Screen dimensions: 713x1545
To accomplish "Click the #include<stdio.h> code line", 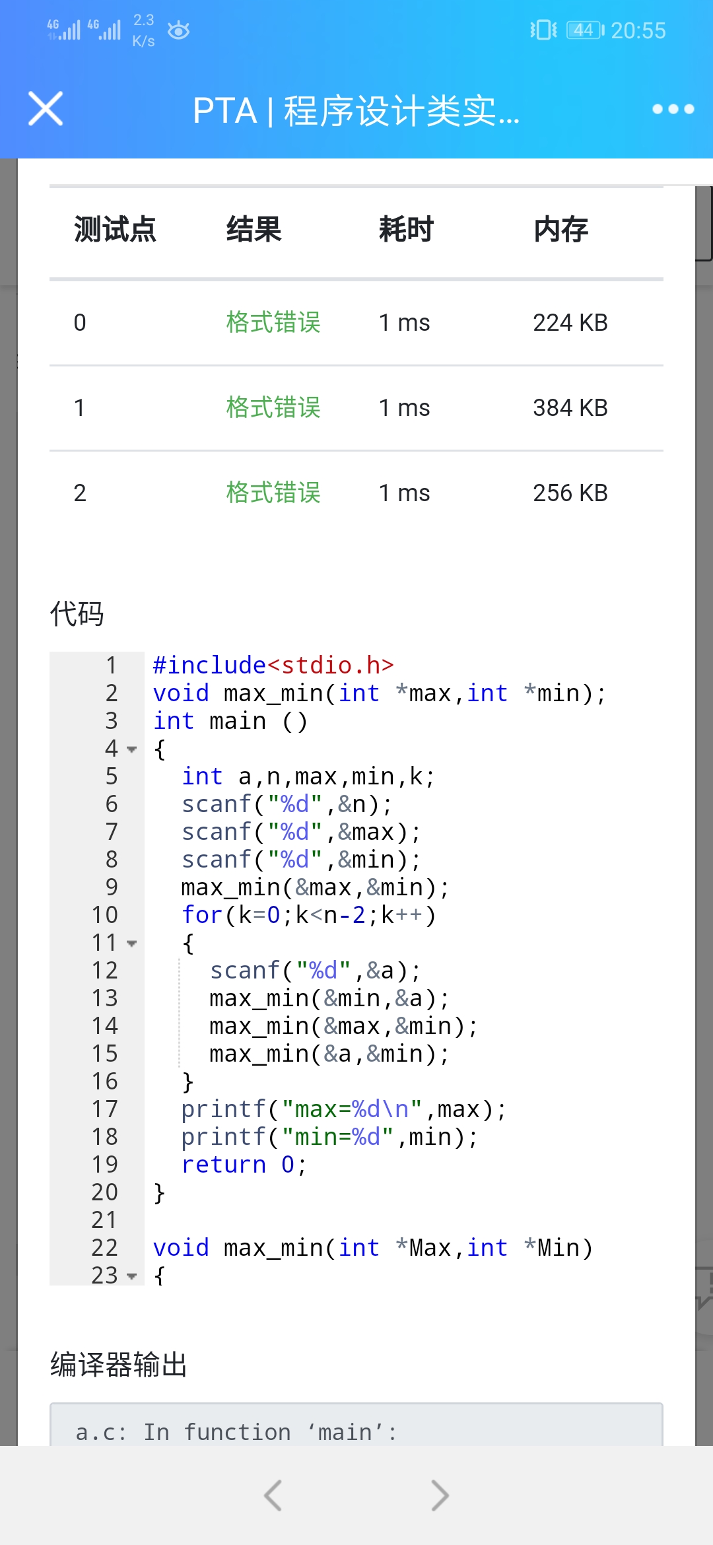I will pos(273,665).
